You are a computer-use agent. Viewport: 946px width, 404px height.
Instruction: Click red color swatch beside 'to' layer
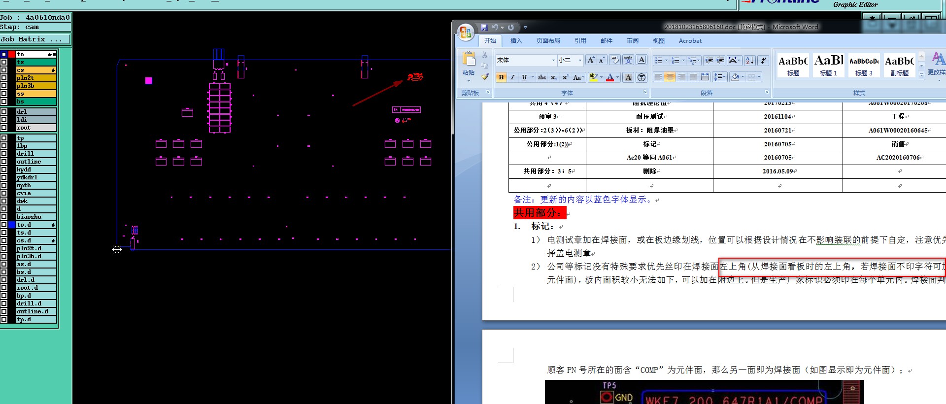[12, 54]
